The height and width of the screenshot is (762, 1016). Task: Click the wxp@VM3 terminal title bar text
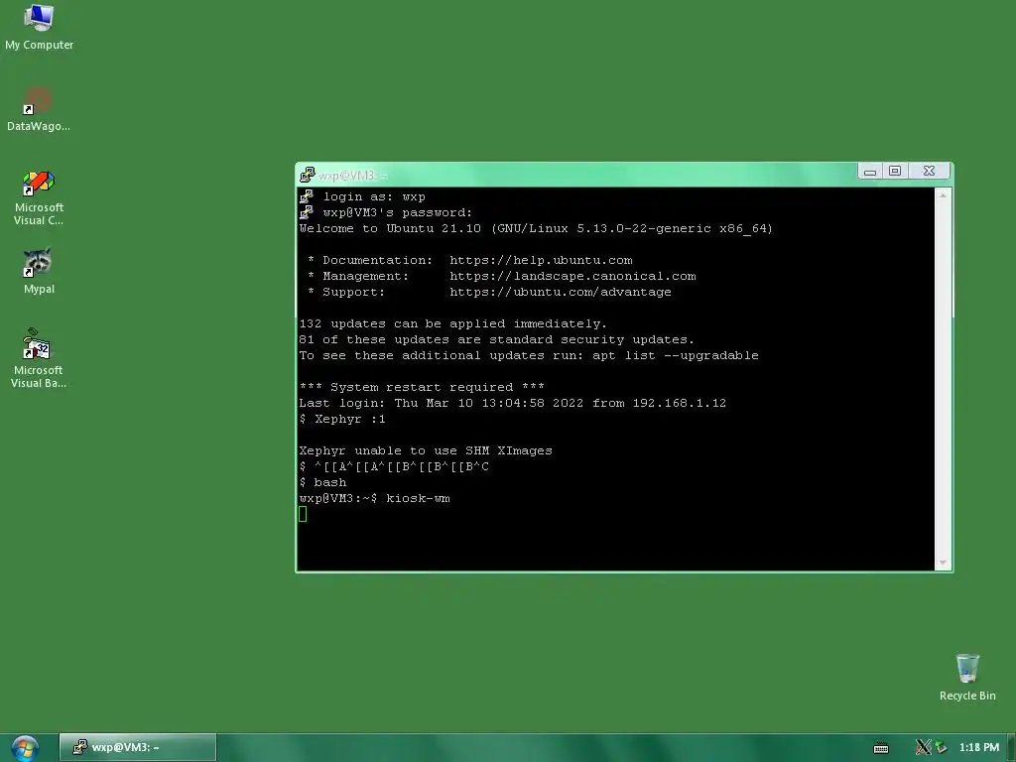click(x=352, y=175)
